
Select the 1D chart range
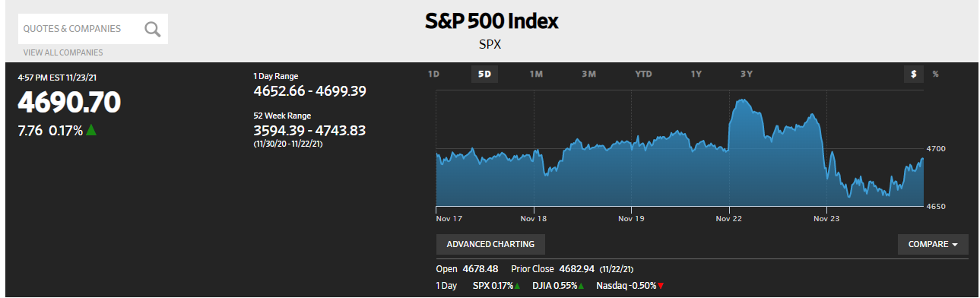point(433,74)
